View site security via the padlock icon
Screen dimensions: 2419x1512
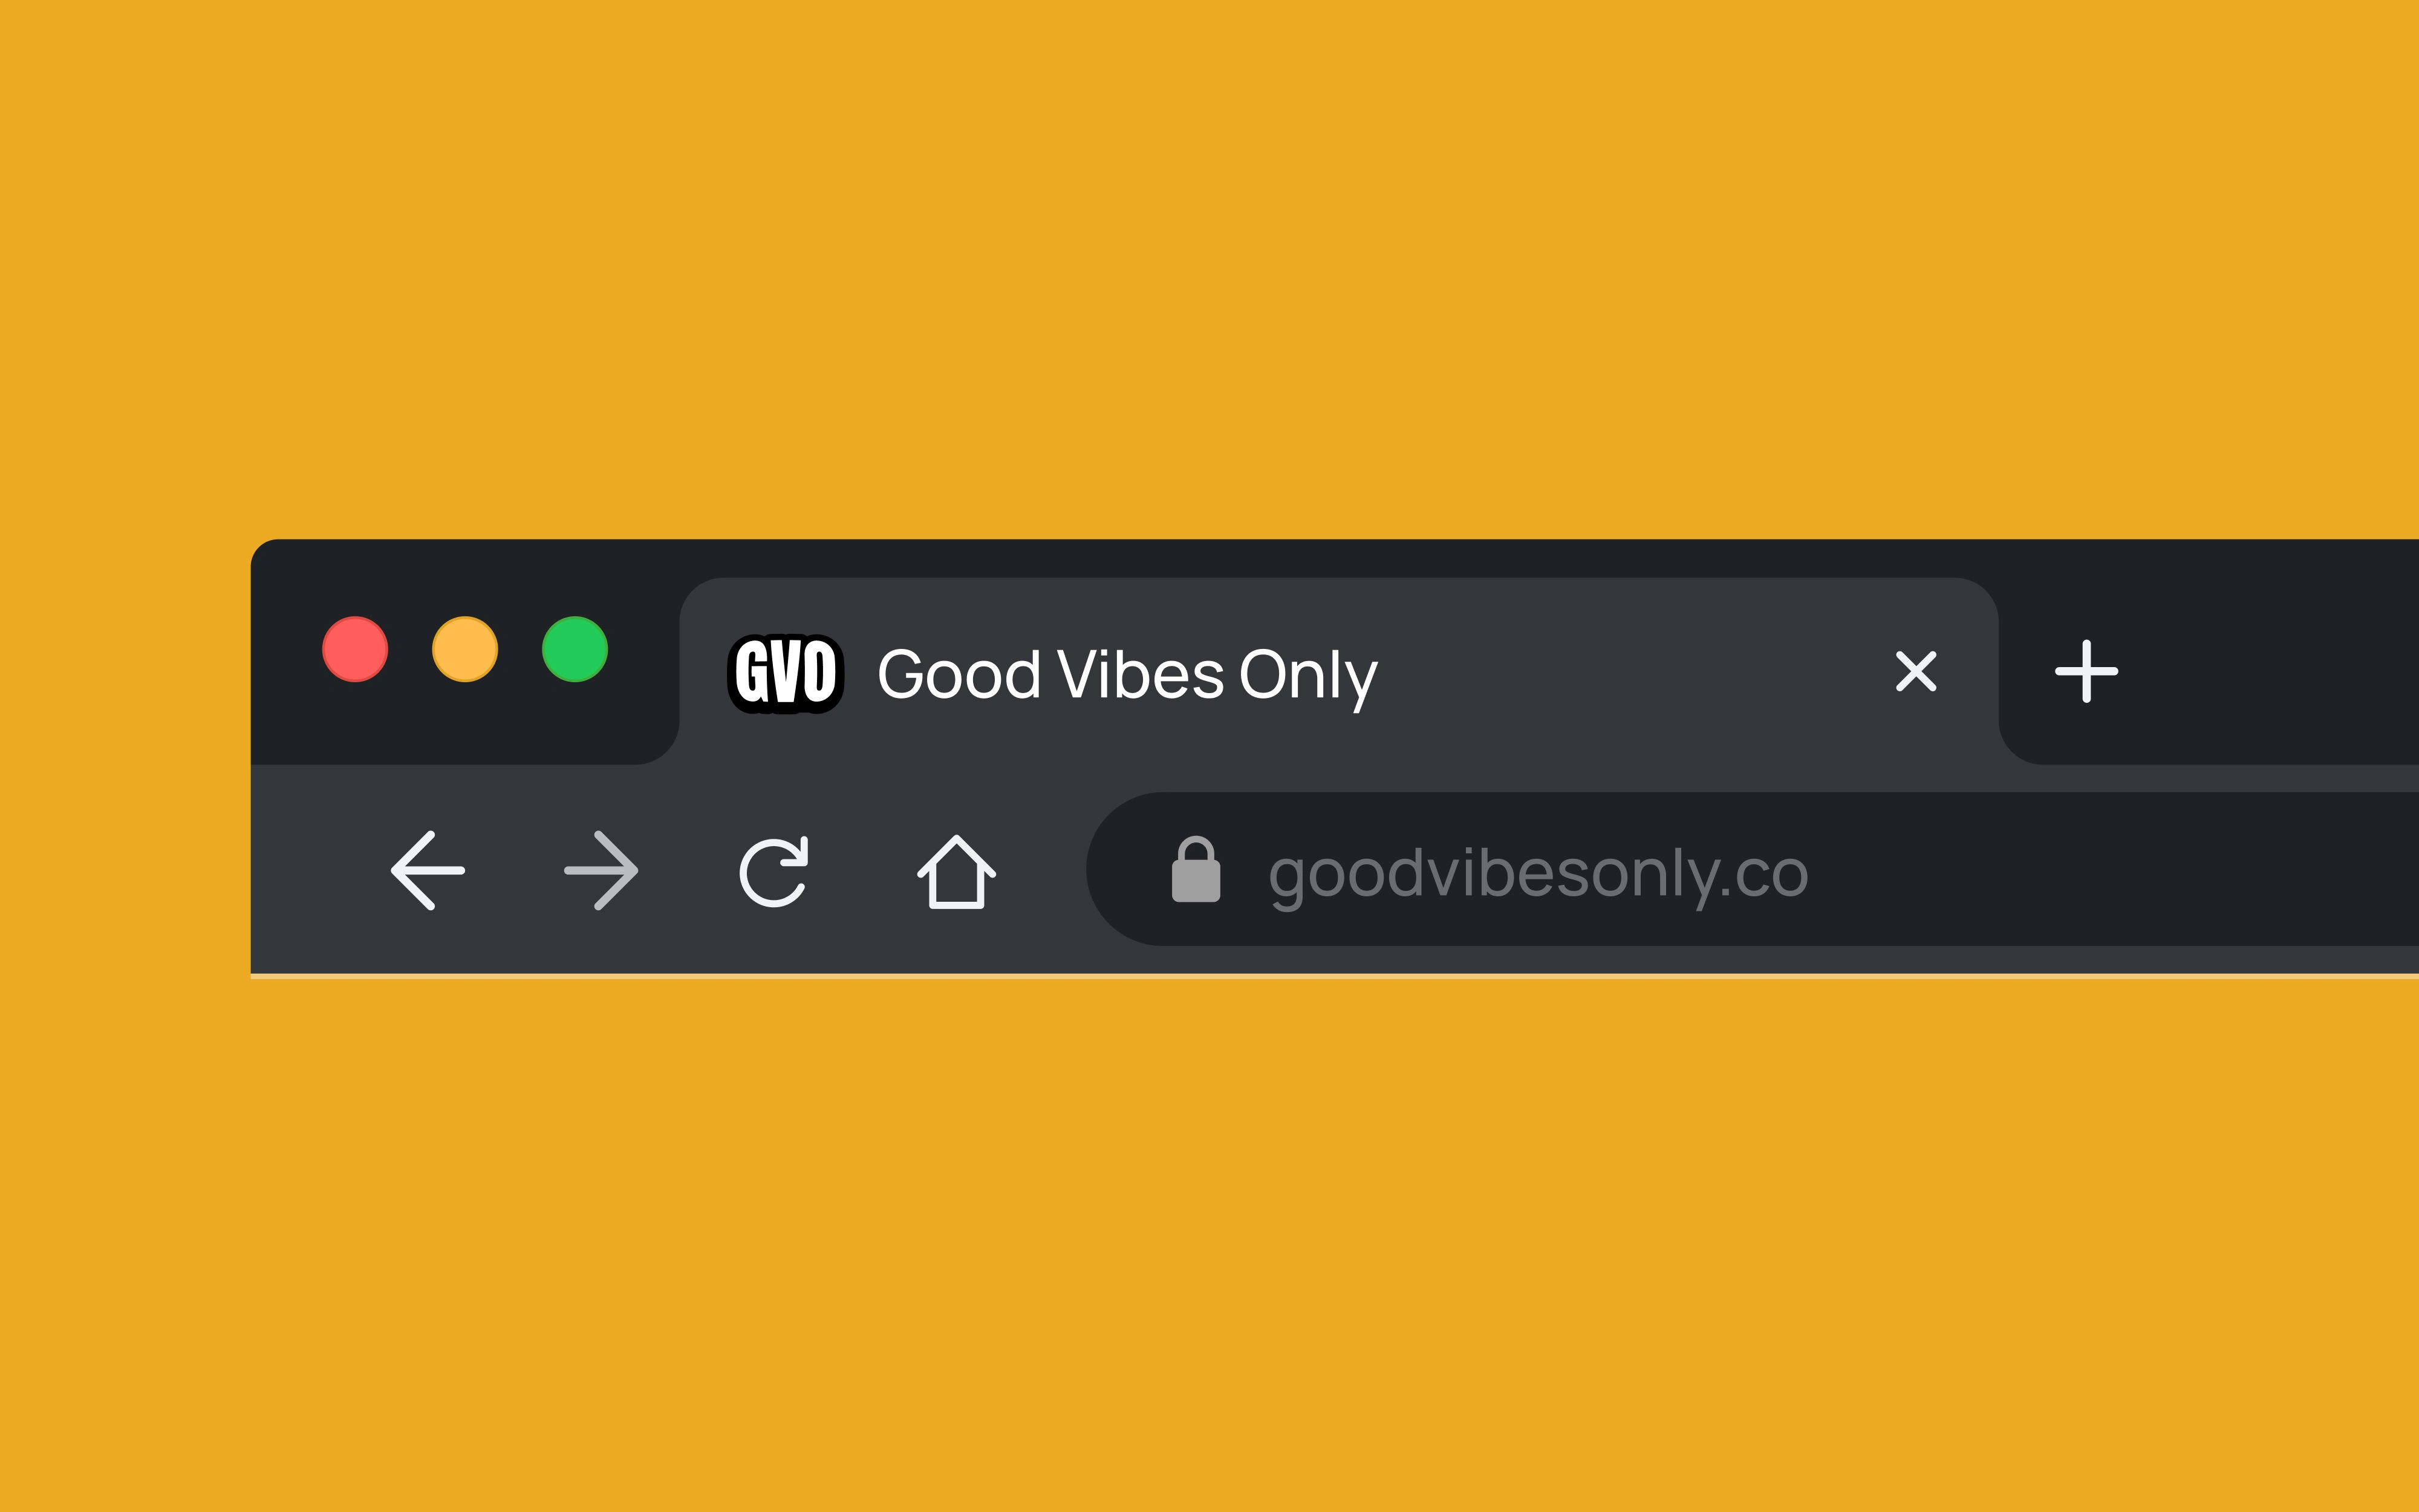tap(1196, 869)
